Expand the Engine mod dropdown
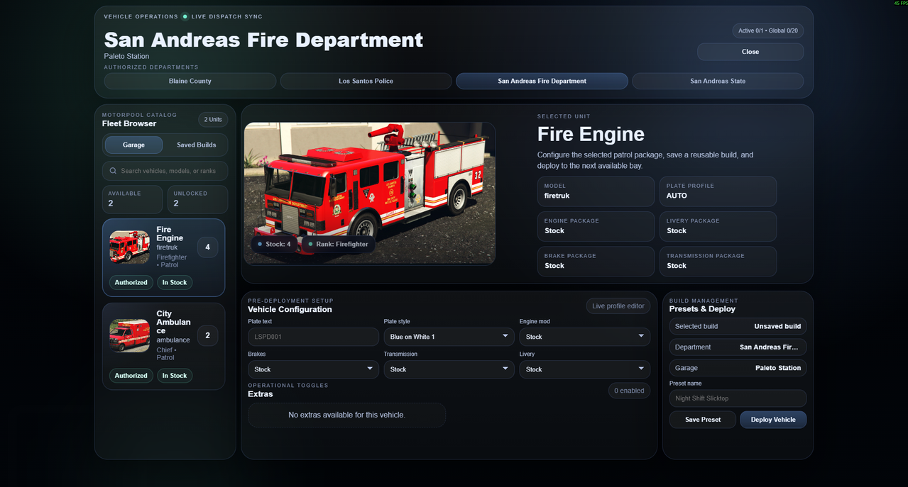Image resolution: width=908 pixels, height=487 pixels. [x=585, y=337]
